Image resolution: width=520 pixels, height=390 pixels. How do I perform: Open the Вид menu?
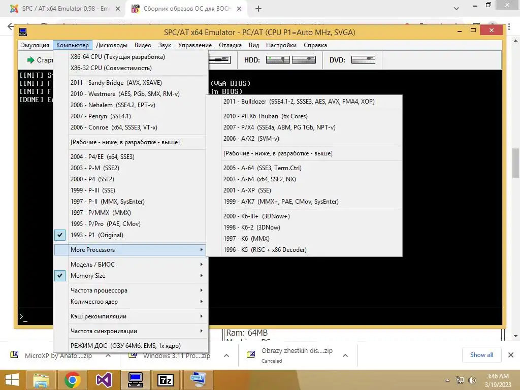(254, 45)
